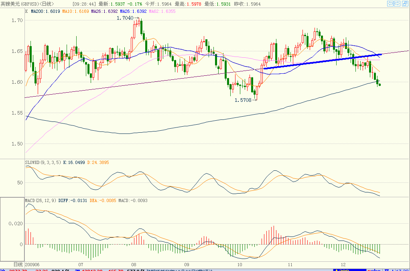Click the 今开:1.5964 open value
Viewport: 410px width, 271px height.
[158, 4]
